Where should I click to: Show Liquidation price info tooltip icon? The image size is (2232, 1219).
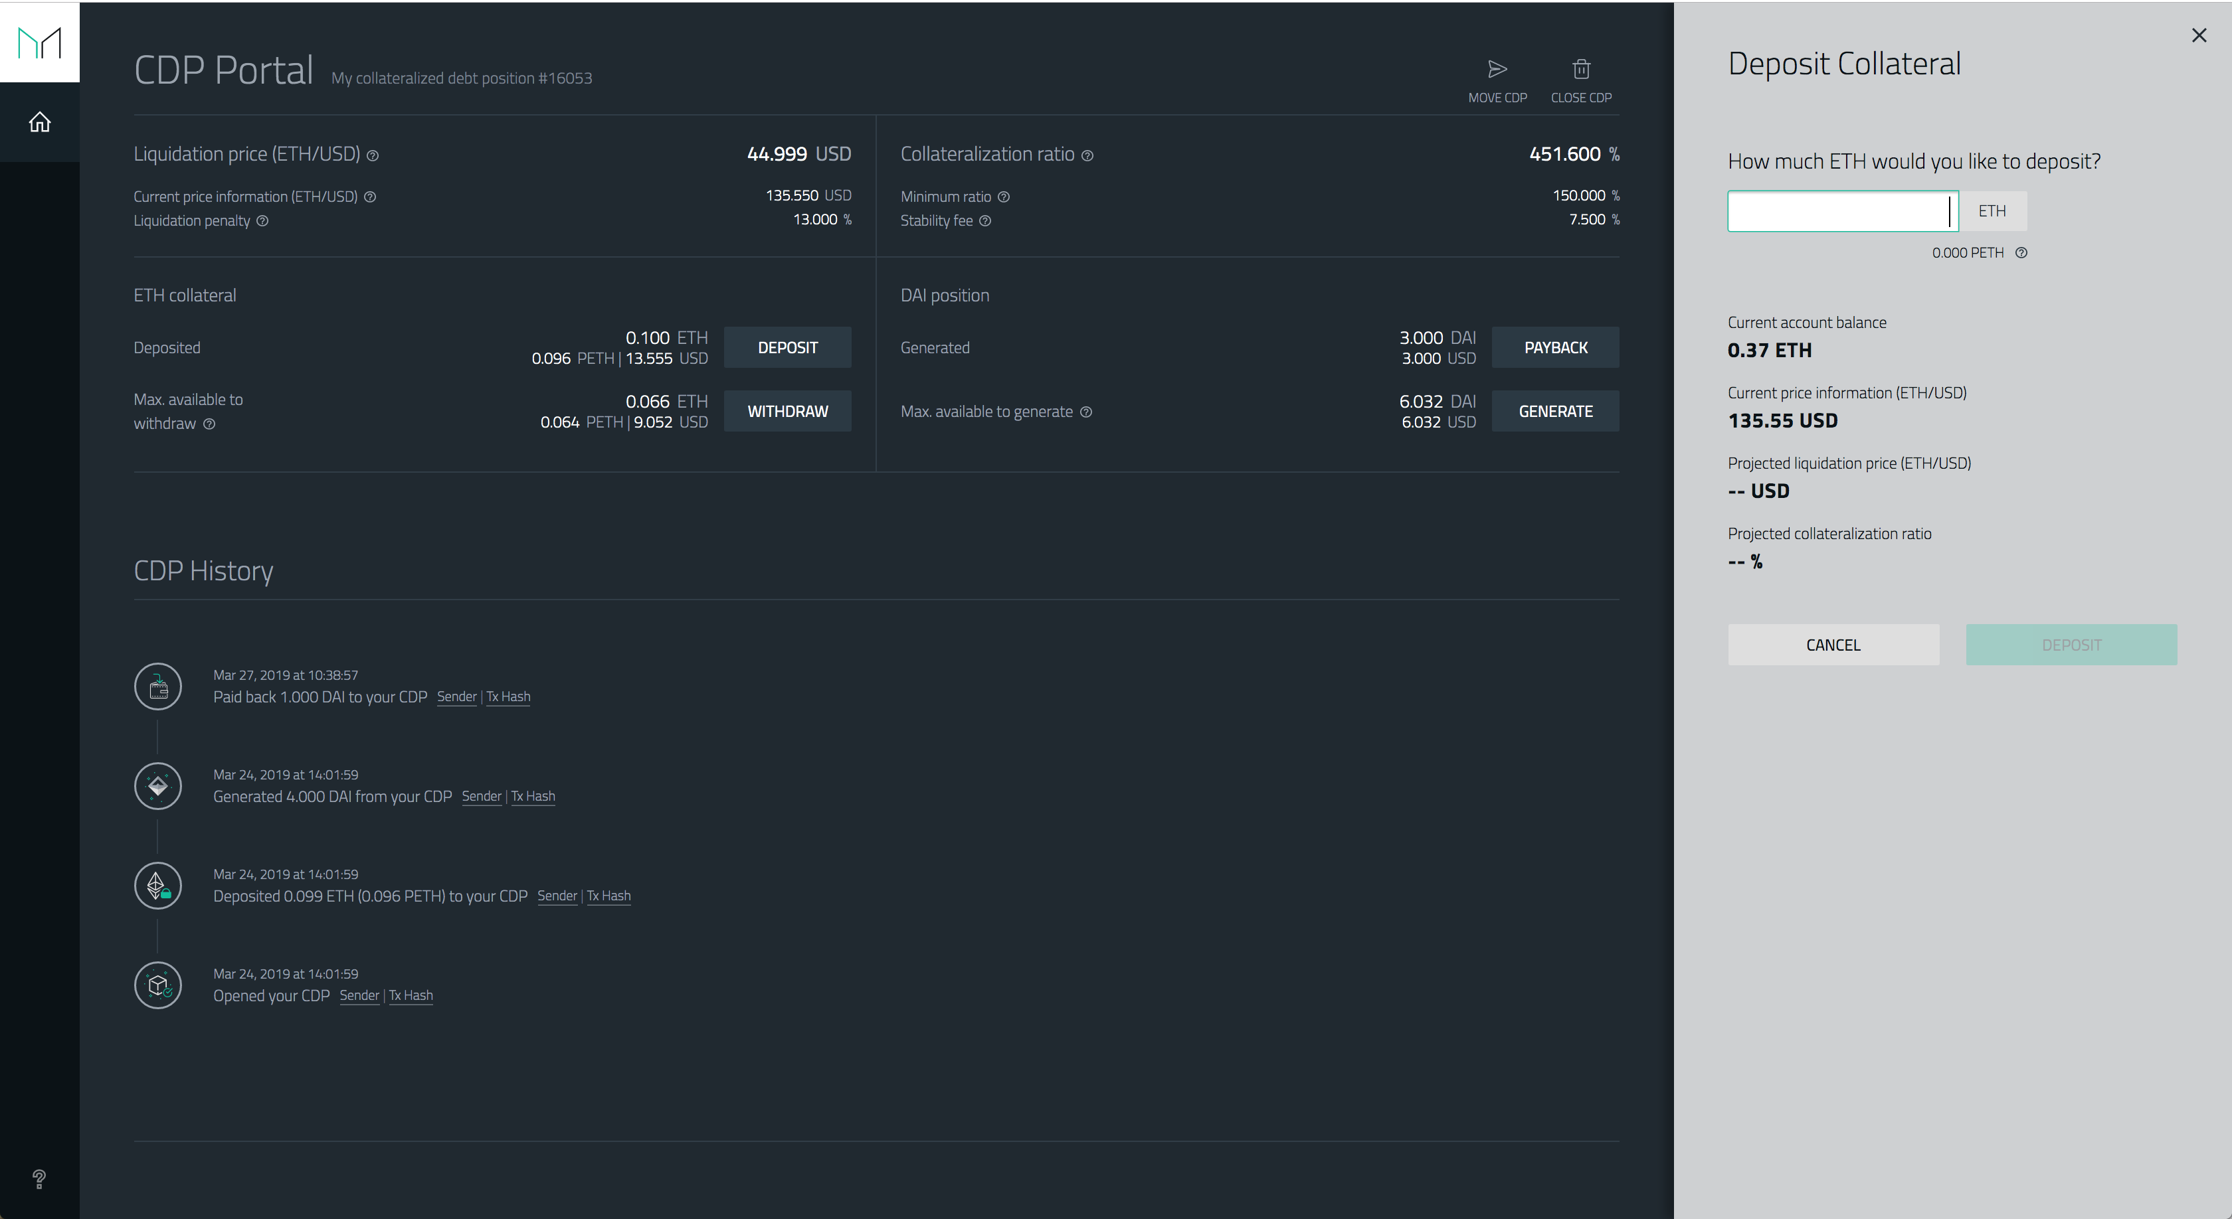[x=373, y=156]
